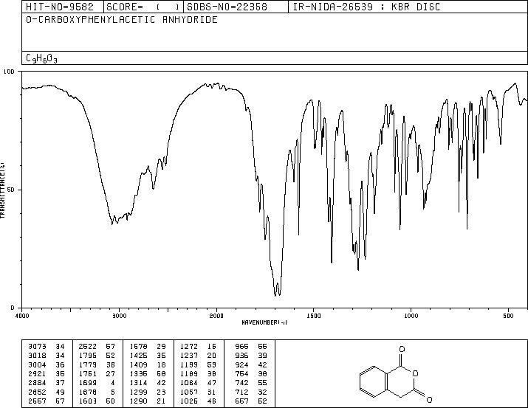Select the molecular formula C9H6O3
528x408 pixels.
click(41, 58)
